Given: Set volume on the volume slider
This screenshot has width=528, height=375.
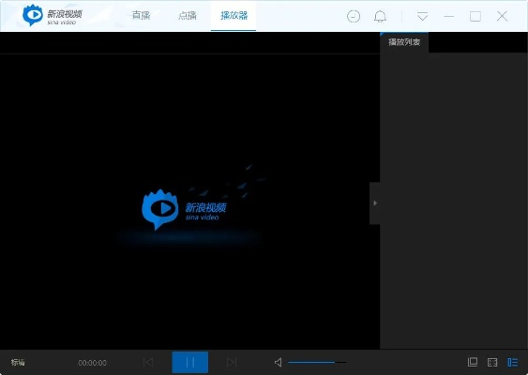Looking at the screenshot, I should click(x=317, y=362).
